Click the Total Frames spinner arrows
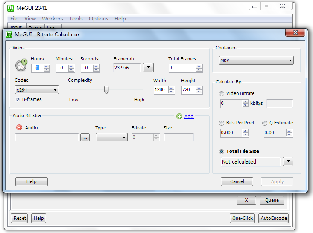 pyautogui.click(x=199, y=68)
